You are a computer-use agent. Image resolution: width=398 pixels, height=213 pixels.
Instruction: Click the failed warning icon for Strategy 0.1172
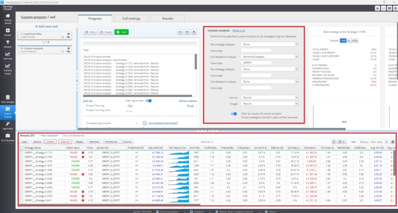coord(83,153)
